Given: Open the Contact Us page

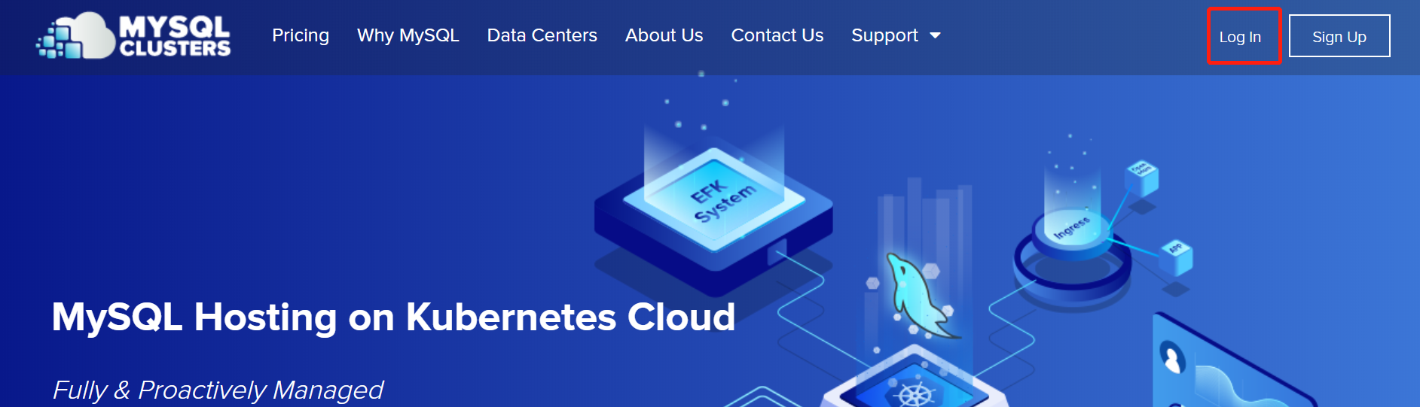Looking at the screenshot, I should pos(777,35).
